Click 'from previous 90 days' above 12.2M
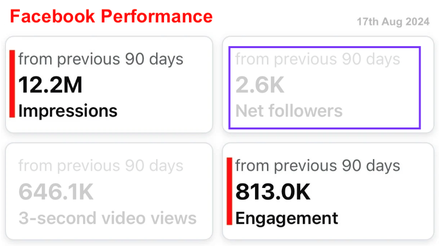Image resolution: width=439 pixels, height=246 pixels. (101, 59)
